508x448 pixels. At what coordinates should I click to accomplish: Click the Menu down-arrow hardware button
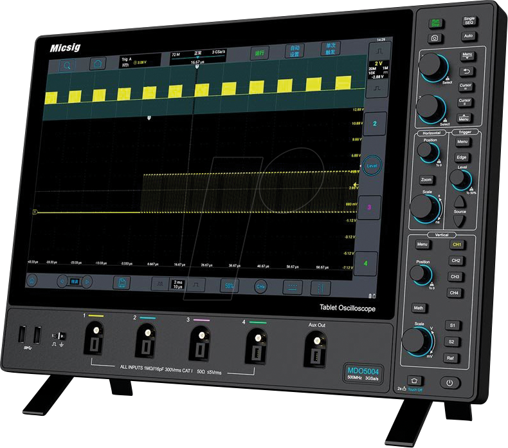pos(467,56)
